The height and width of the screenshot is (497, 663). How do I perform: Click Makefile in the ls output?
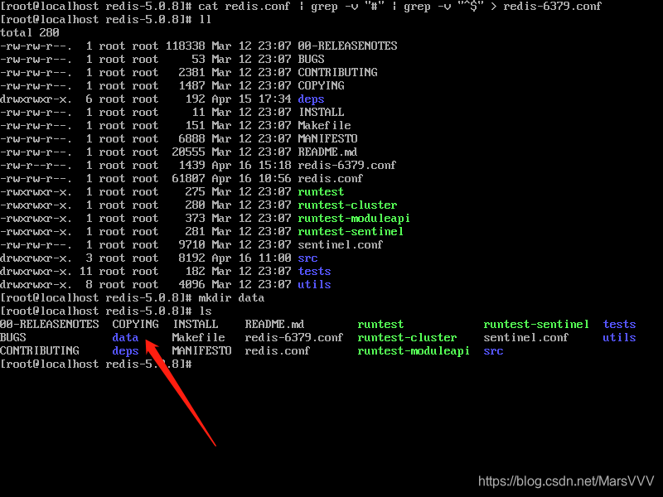coord(198,337)
